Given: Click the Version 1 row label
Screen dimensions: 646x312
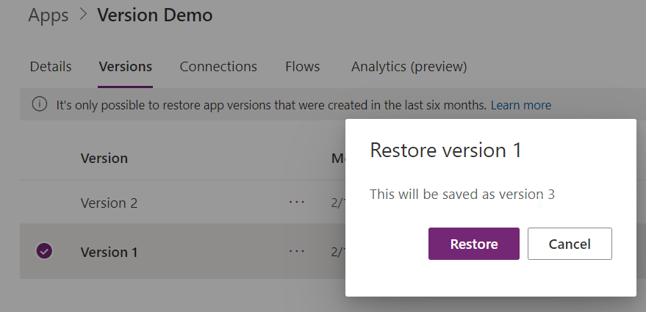Looking at the screenshot, I should [110, 252].
